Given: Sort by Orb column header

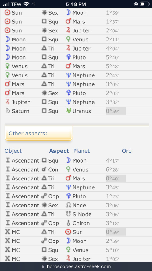Looking at the screenshot, I should 127,151.
